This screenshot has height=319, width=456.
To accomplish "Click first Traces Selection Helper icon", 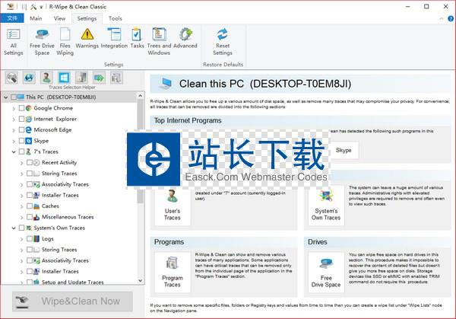I will pos(11,78).
